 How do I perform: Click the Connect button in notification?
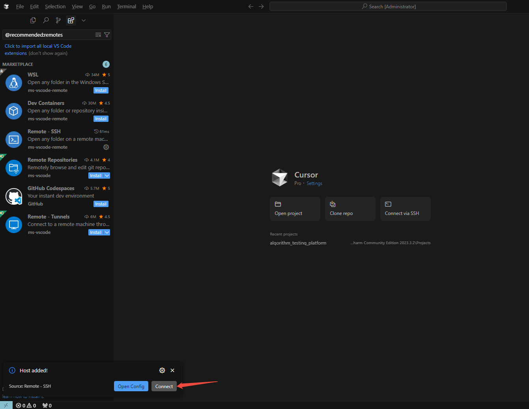point(164,387)
